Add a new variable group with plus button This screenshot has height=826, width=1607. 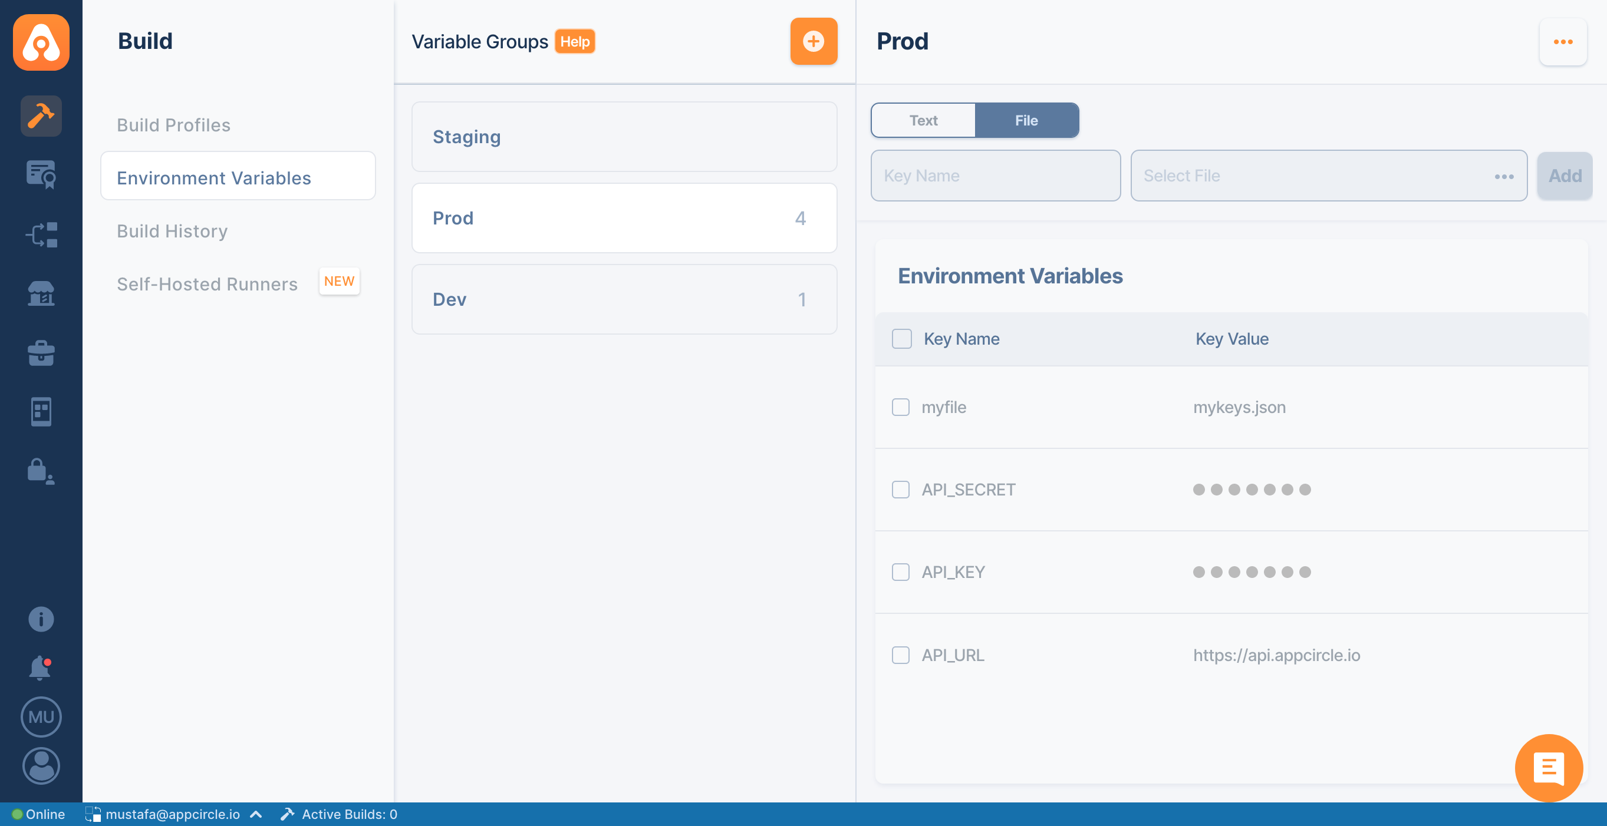pos(814,41)
